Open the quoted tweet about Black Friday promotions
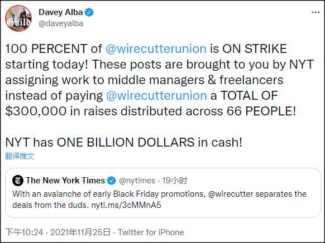Image resolution: width=325 pixels, height=243 pixels. pyautogui.click(x=163, y=193)
